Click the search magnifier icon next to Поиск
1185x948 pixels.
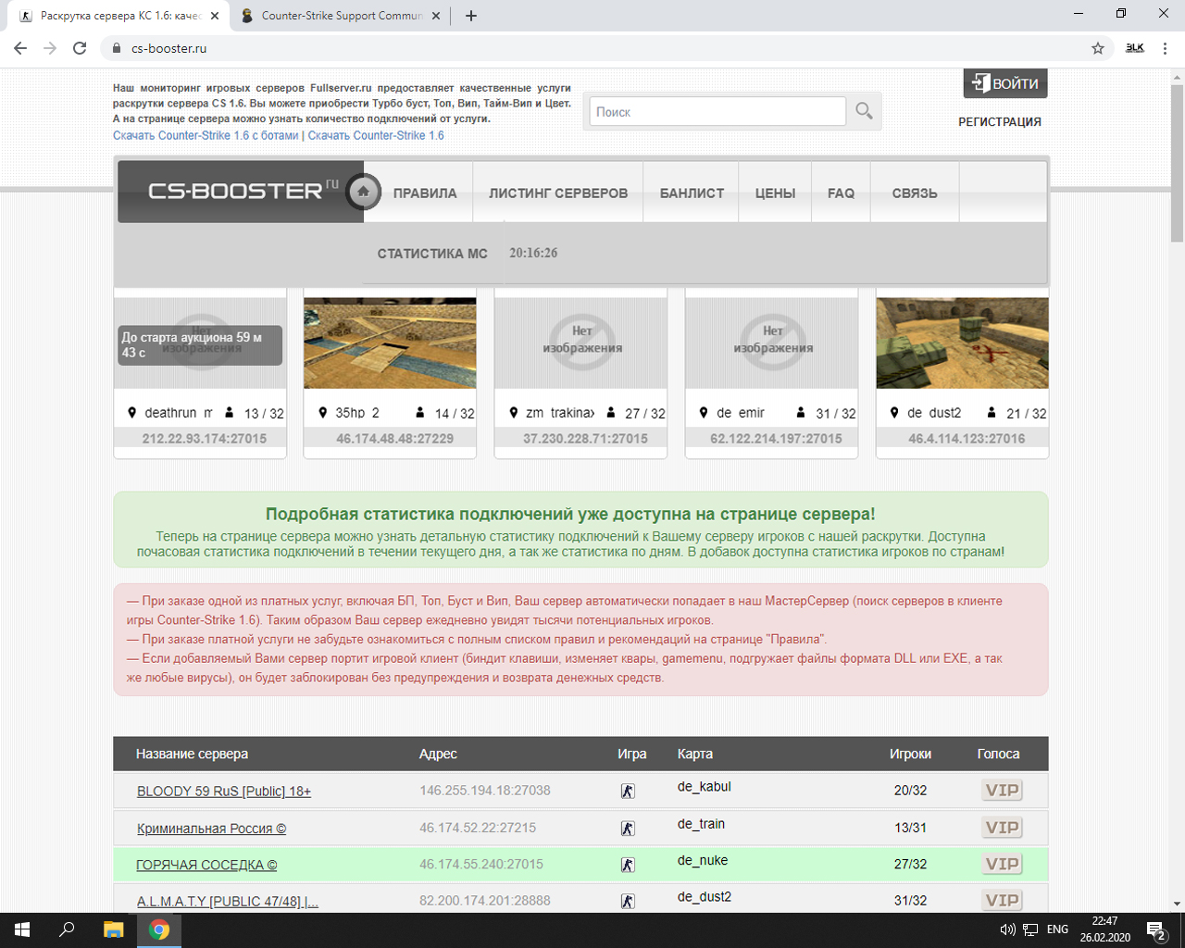(864, 111)
